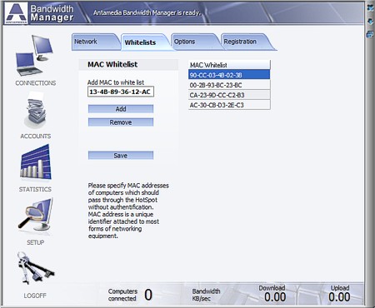Click the Logoff keys icon
Screen dimensions: 375x308
[x=35, y=268]
